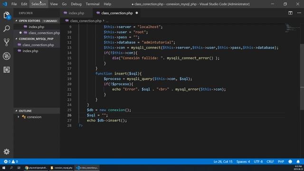Open the Debug view in activity bar
The width and height of the screenshot is (304, 171).
(x=6, y=56)
